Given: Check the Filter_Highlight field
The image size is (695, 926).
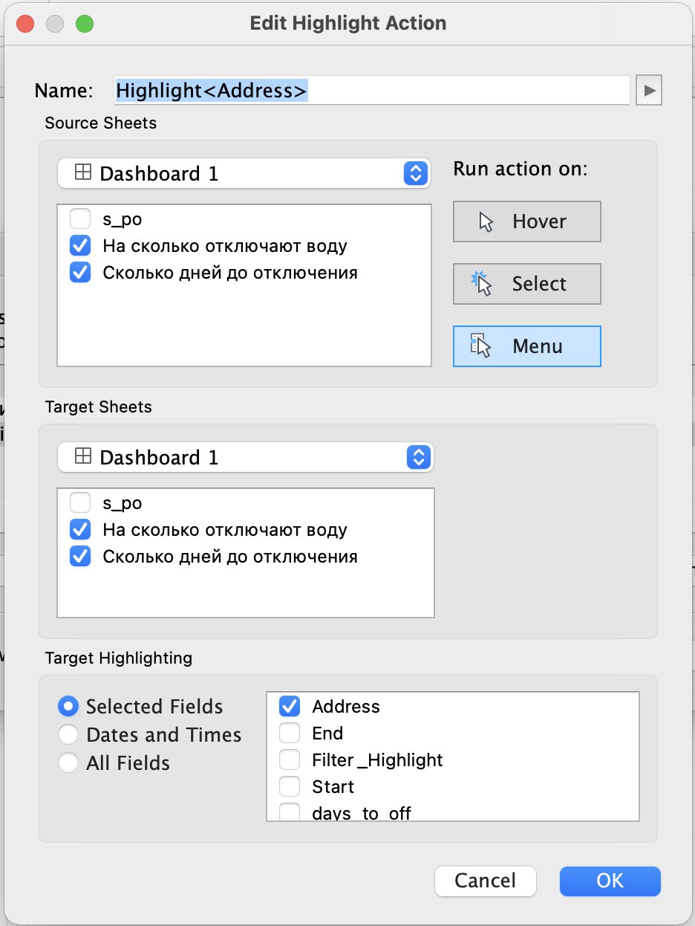Looking at the screenshot, I should (290, 760).
